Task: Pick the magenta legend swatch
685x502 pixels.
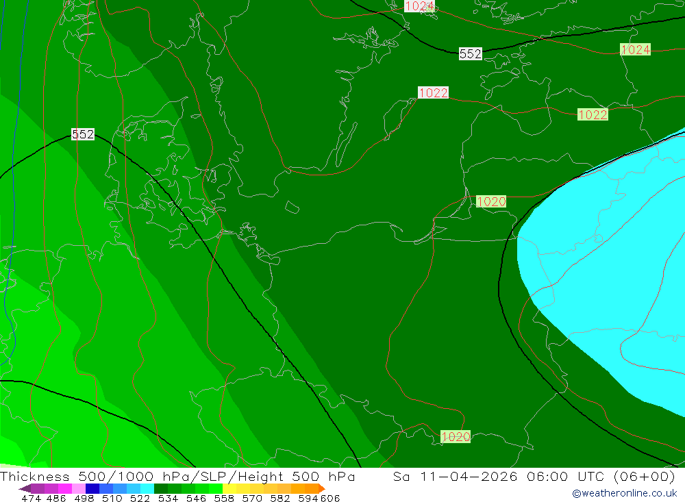Action: 65,488
